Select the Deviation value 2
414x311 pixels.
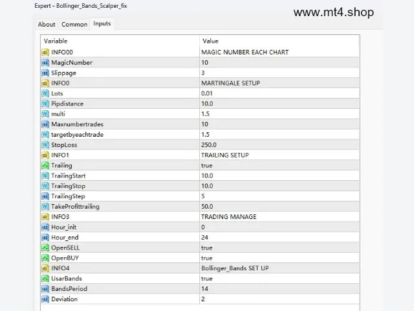[202, 299]
